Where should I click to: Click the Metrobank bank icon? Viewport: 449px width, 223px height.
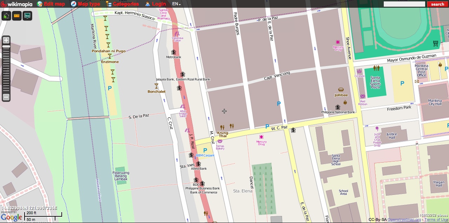(173, 52)
